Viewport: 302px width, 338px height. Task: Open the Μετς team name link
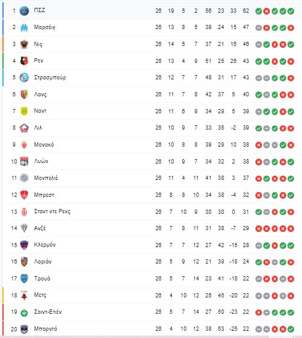click(x=40, y=295)
